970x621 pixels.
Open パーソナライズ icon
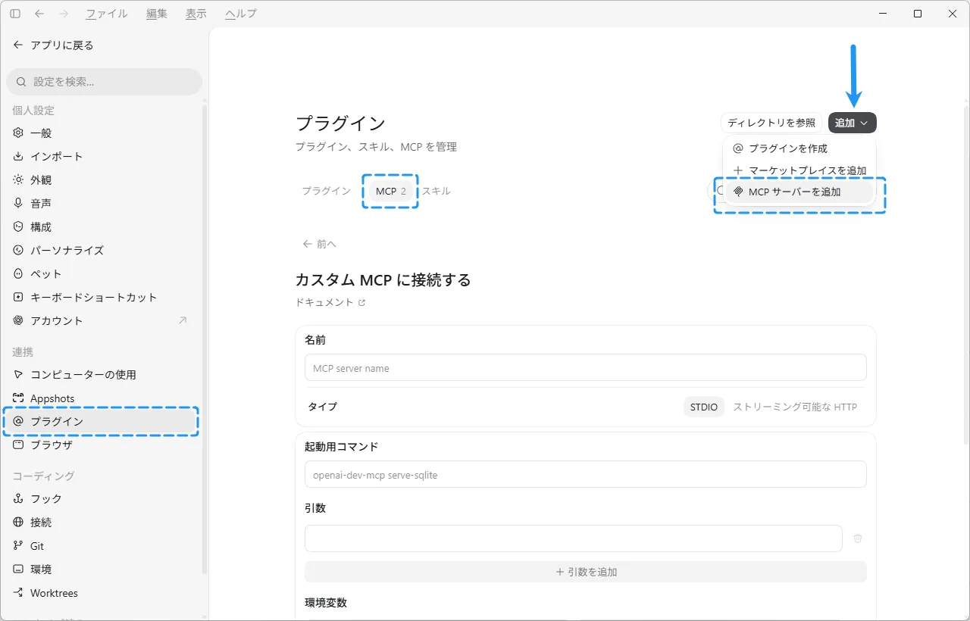(x=18, y=250)
